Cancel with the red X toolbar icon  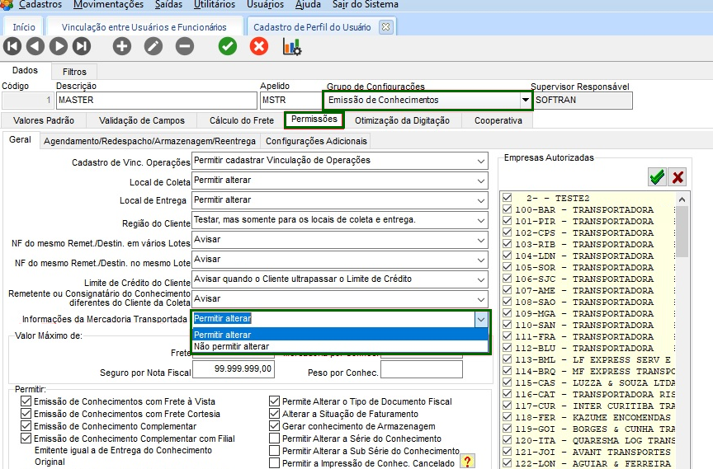259,46
